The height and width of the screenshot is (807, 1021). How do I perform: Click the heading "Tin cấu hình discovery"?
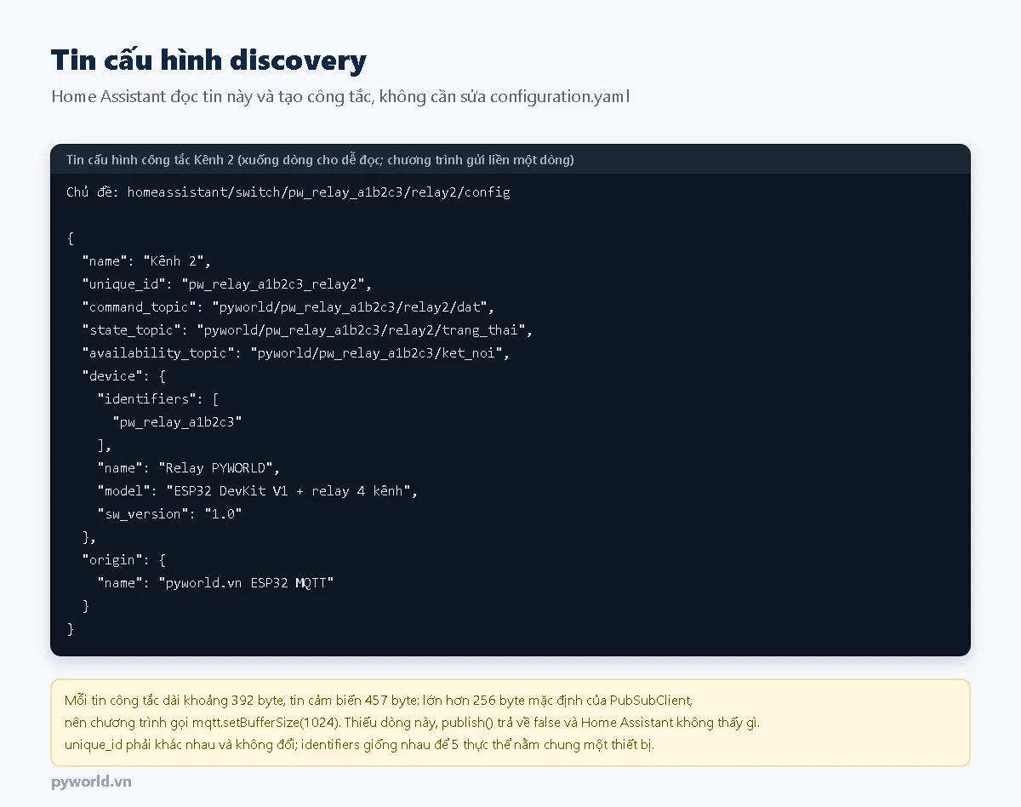208,60
